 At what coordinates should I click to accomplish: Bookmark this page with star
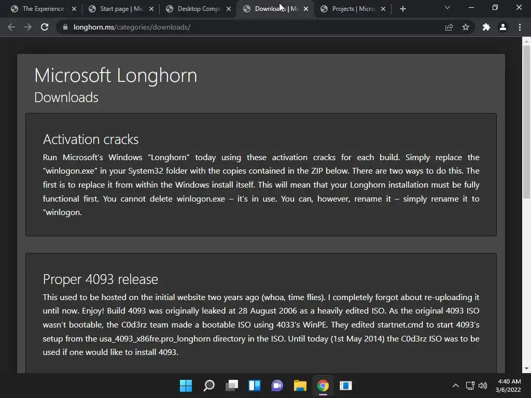coord(466,27)
